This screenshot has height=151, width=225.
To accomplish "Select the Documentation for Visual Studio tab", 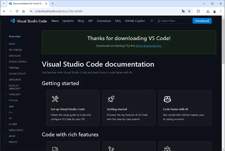I will 28,4.
